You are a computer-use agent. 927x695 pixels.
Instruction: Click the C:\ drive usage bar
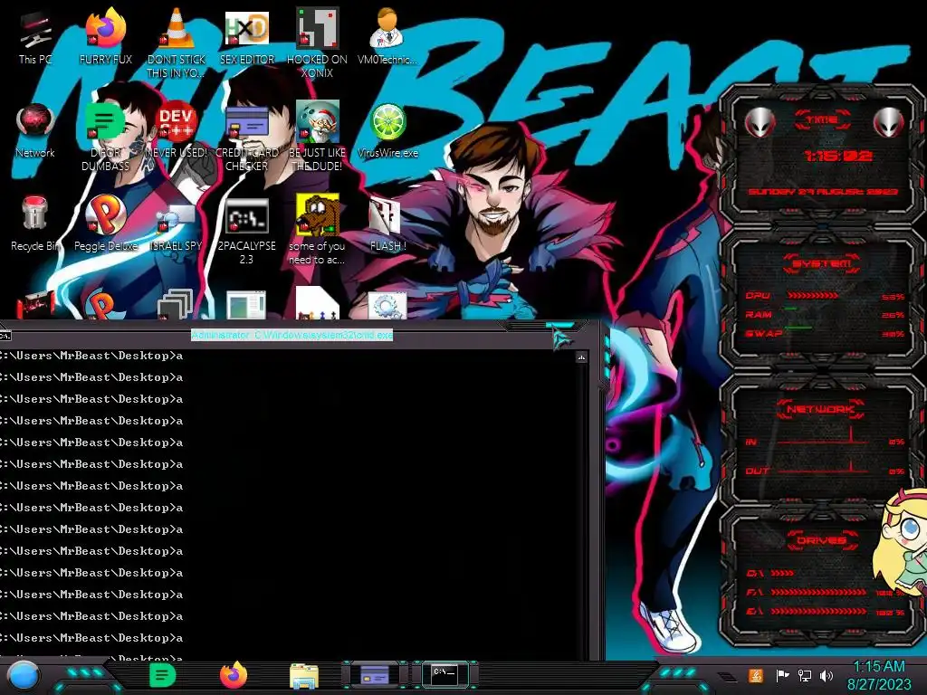point(782,573)
